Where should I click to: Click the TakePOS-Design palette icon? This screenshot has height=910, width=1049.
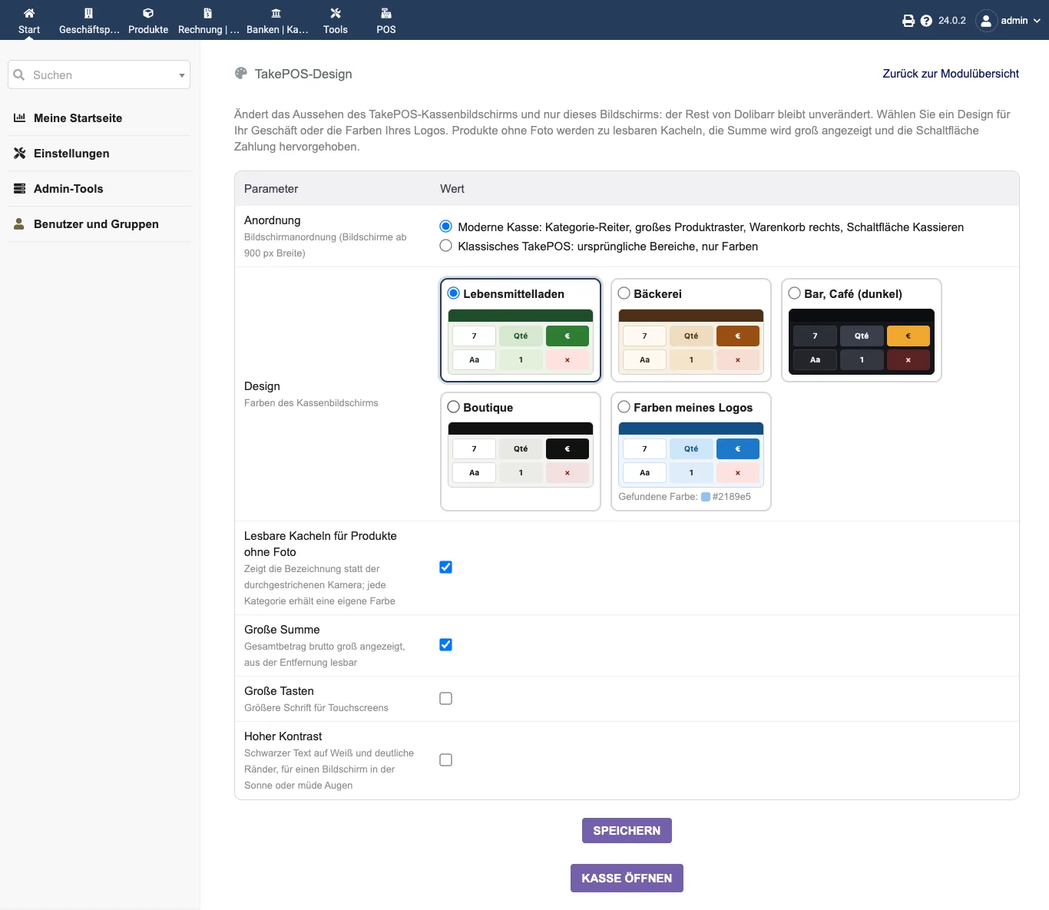[x=241, y=74]
